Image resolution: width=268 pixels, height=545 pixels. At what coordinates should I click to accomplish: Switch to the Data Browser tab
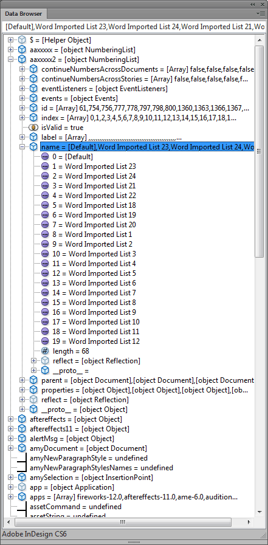point(23,14)
